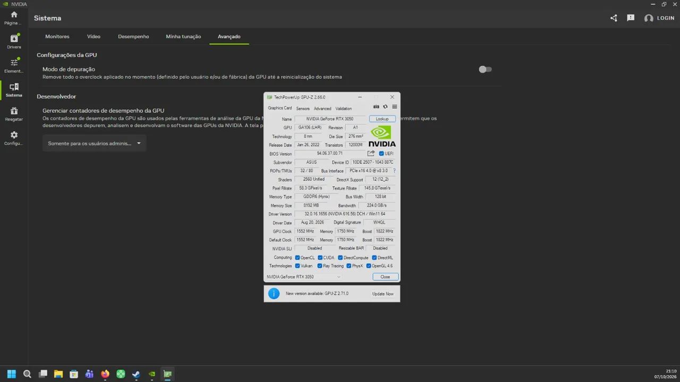Click Update Now for GPU-Z 2.71.0
Viewport: 680px width, 382px height.
pos(383,294)
